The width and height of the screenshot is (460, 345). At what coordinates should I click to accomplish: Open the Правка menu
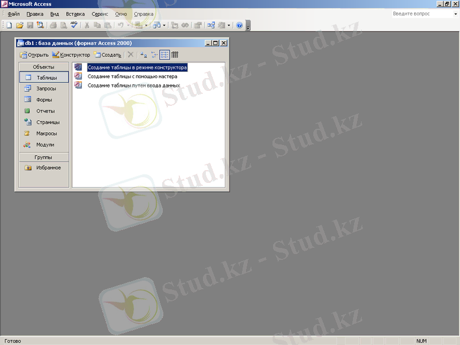click(34, 14)
